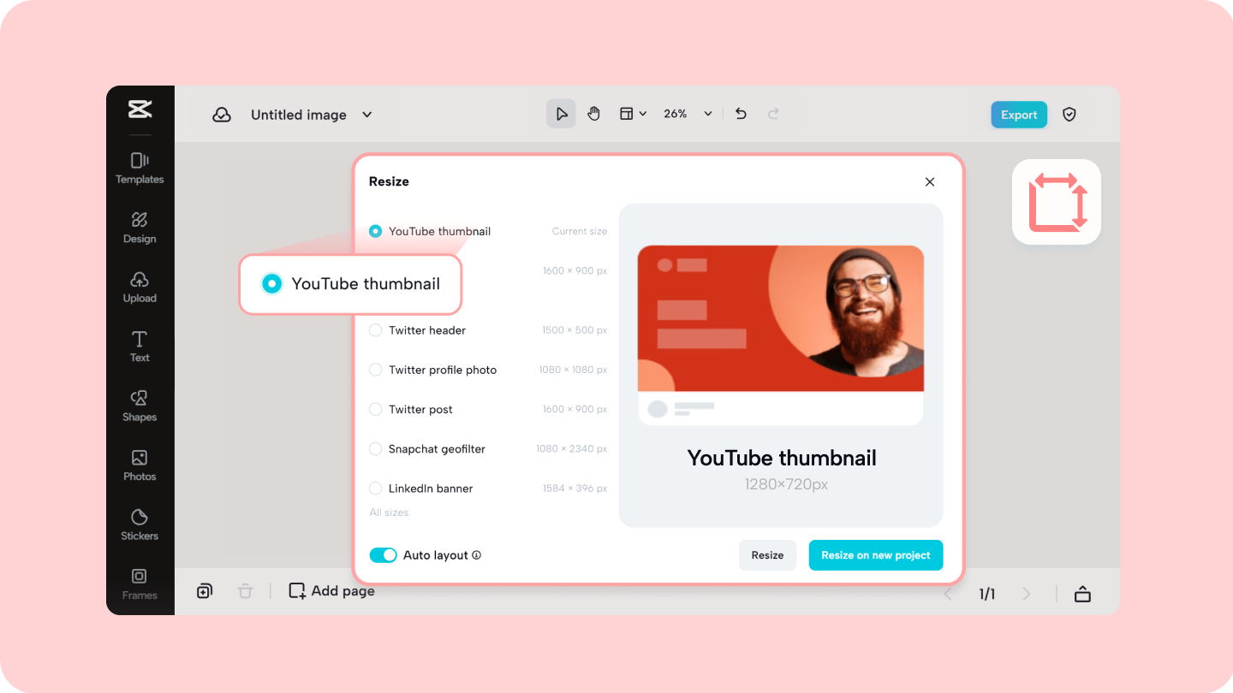Click the cloud save icon near the title
Image resolution: width=1233 pixels, height=693 pixels.
[222, 114]
